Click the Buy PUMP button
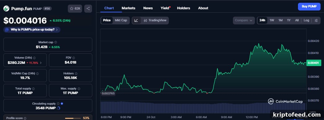 coord(309,6)
